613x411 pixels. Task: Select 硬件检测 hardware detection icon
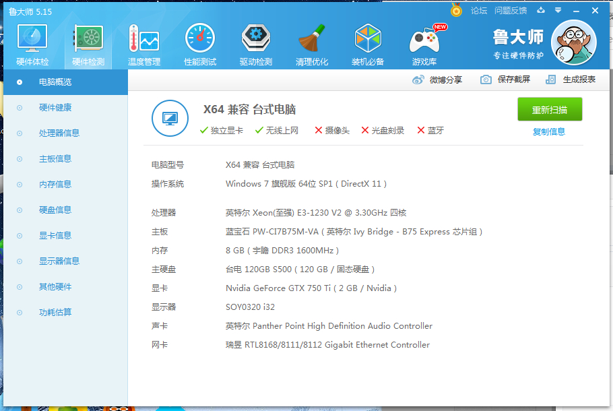[x=88, y=44]
